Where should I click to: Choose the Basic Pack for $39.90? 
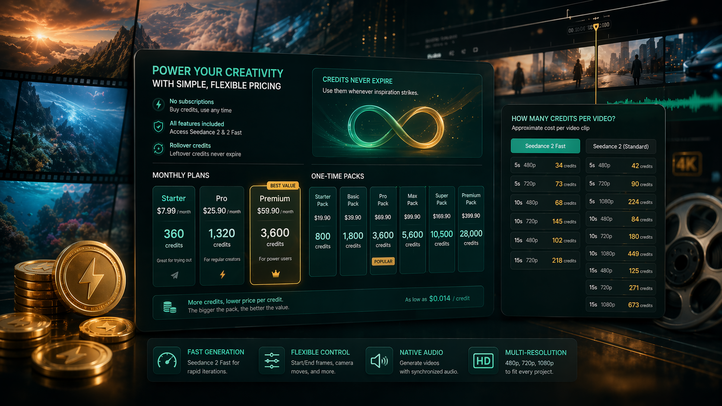pos(353,231)
